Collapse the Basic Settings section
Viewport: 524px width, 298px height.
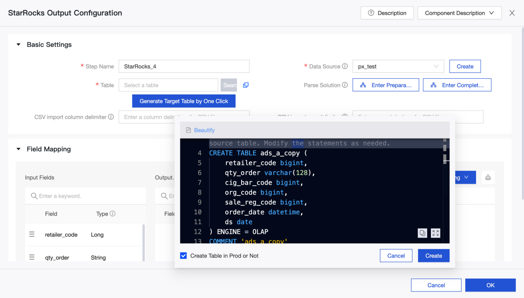click(x=19, y=45)
